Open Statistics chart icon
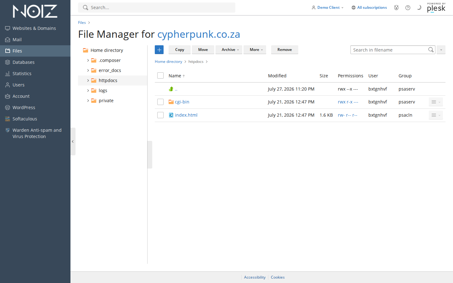Image resolution: width=453 pixels, height=283 pixels. (8, 74)
